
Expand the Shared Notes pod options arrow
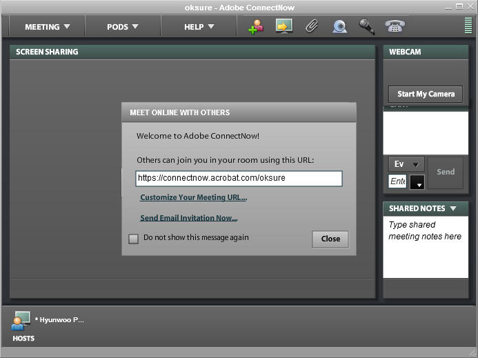[453, 208]
